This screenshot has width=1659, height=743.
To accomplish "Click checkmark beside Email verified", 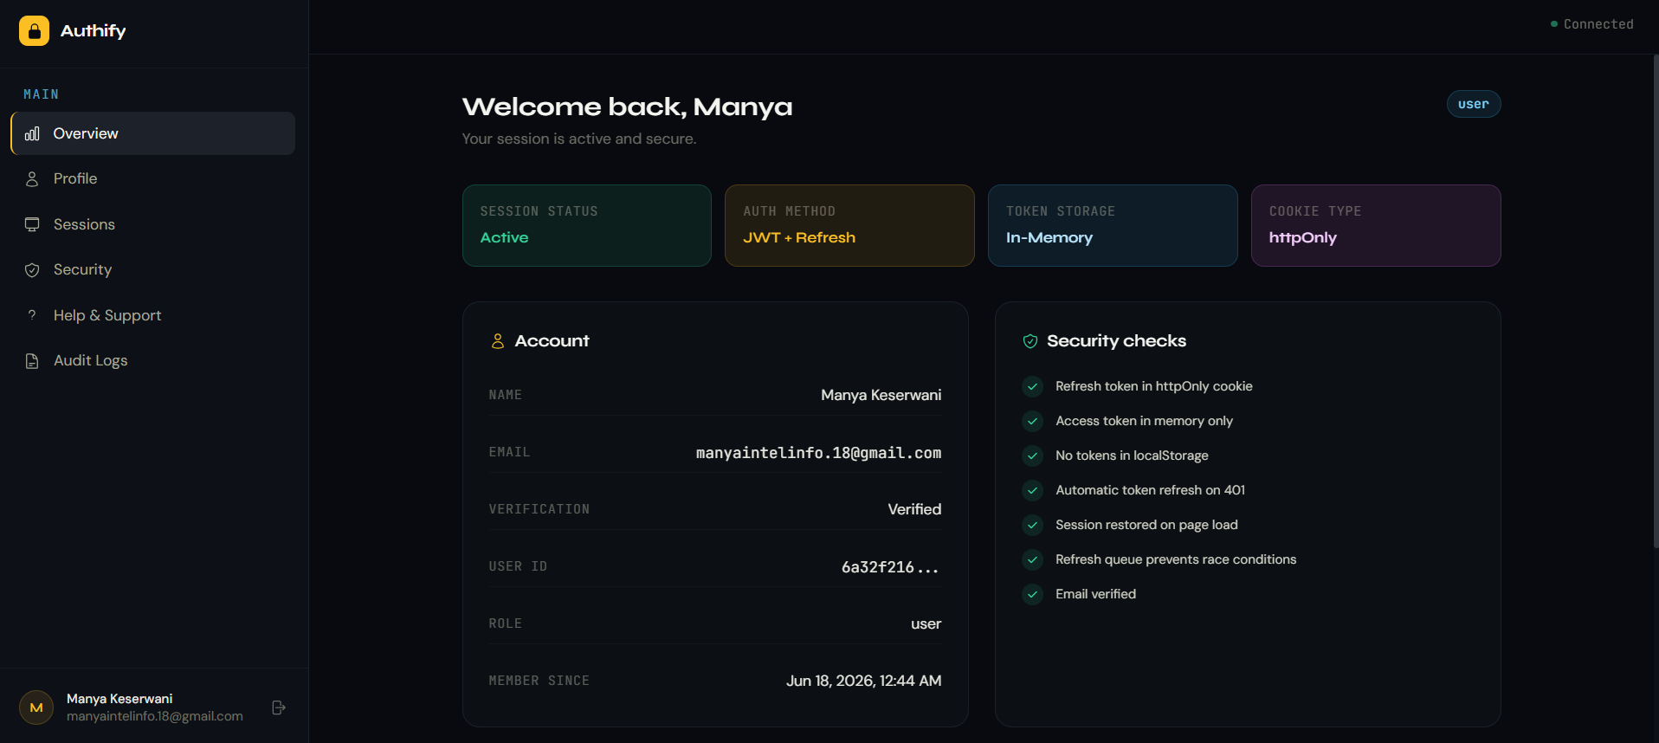I will pos(1032,594).
